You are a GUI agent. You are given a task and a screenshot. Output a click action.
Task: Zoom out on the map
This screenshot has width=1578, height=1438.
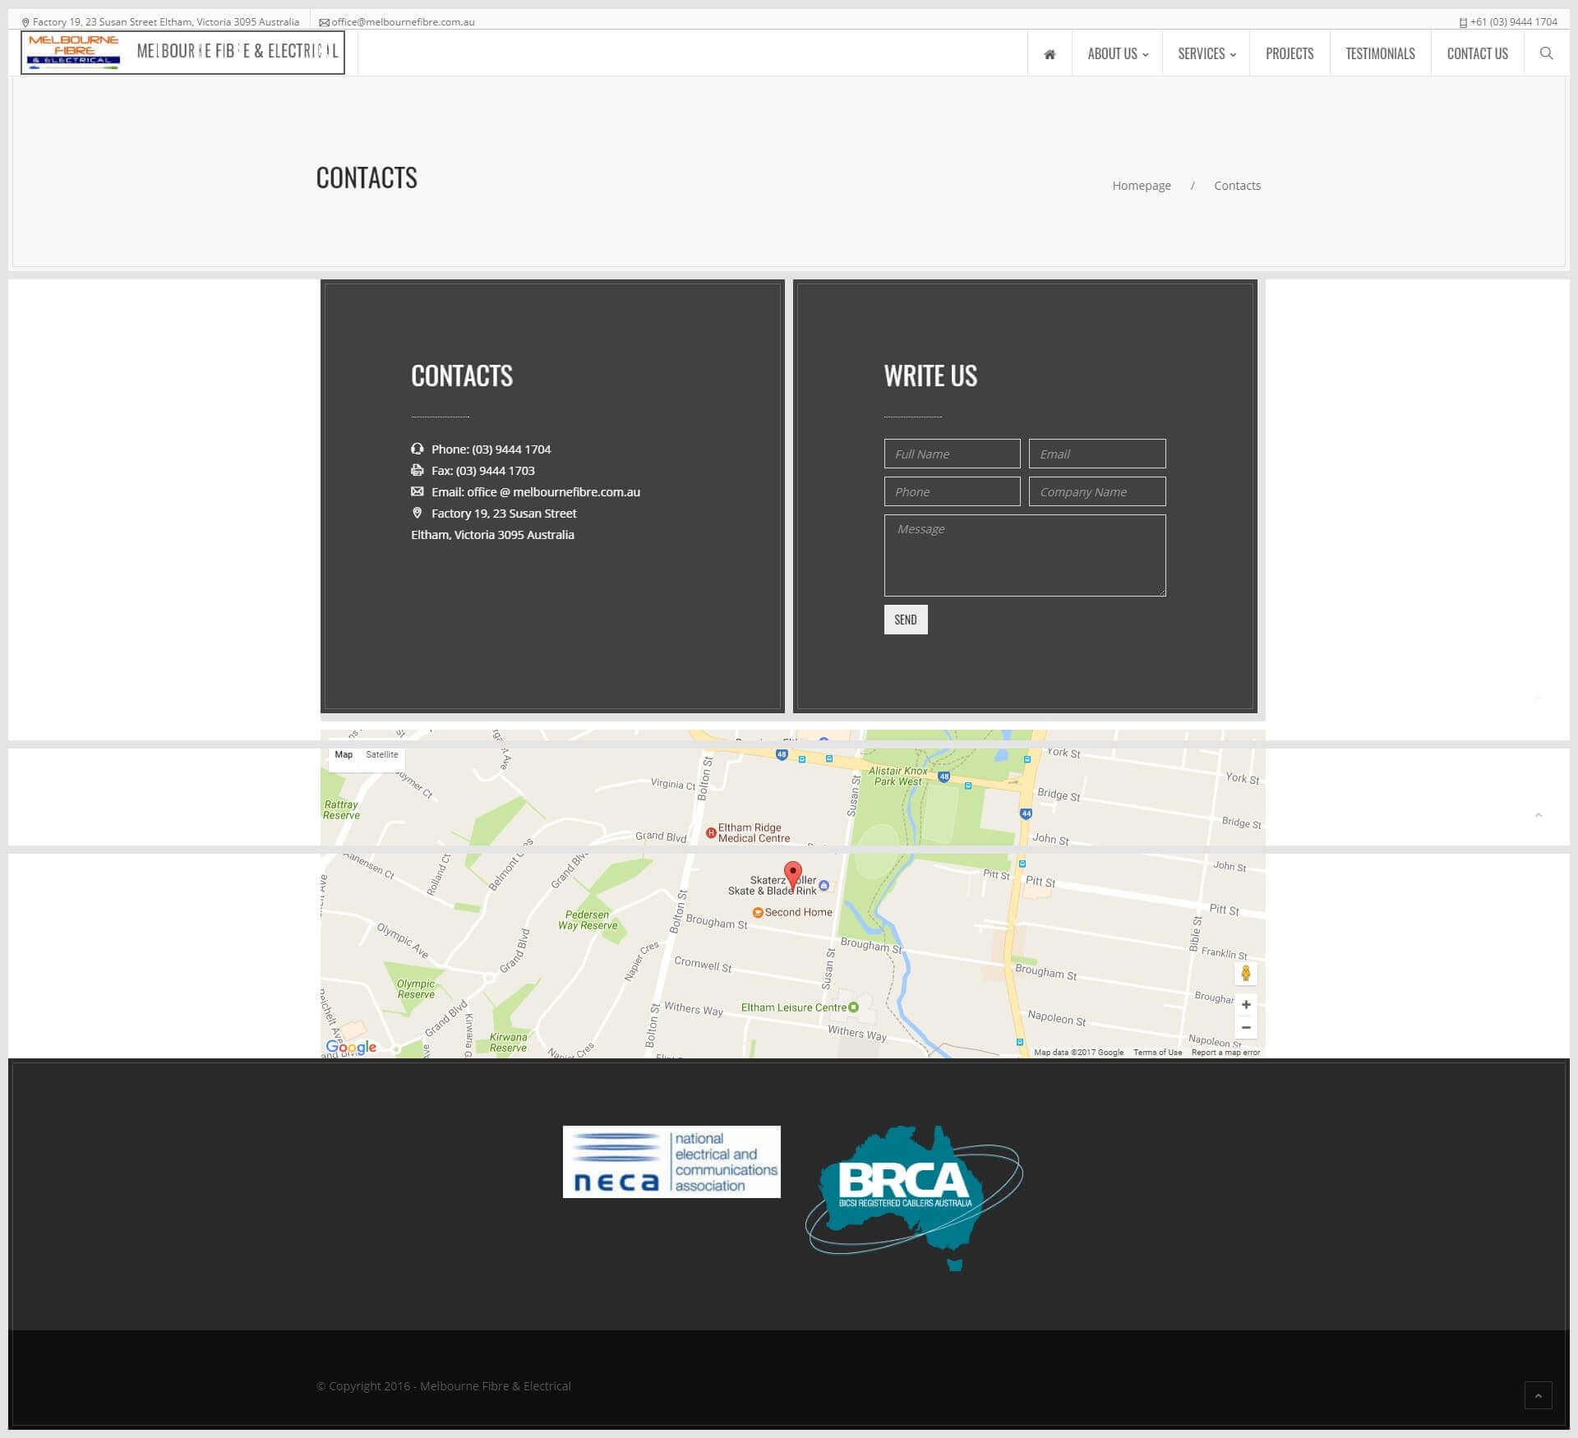pyautogui.click(x=1246, y=1028)
